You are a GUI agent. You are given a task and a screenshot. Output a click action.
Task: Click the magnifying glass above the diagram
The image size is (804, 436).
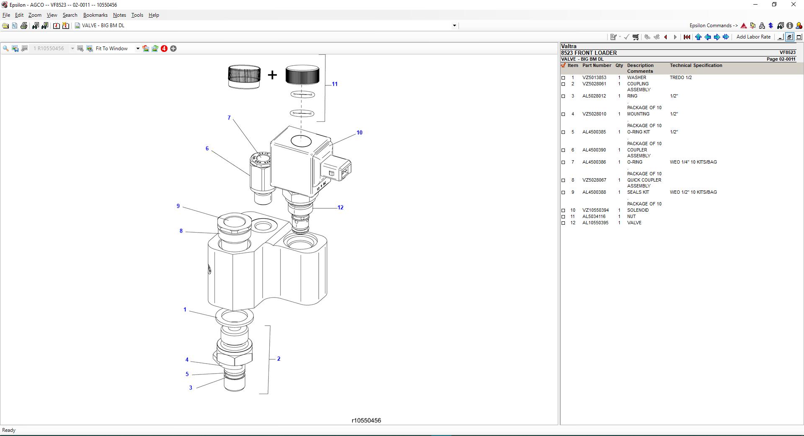[x=6, y=49]
